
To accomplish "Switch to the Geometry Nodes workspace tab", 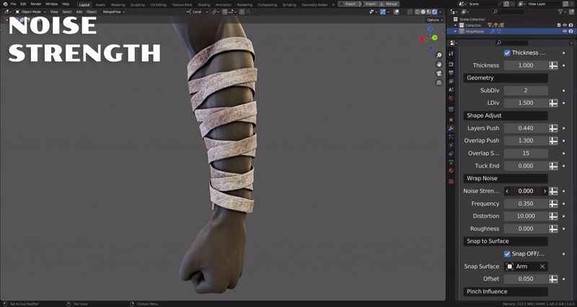I will [314, 5].
